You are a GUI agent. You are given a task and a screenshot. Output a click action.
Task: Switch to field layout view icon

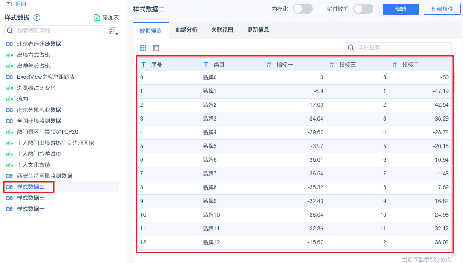(x=156, y=48)
